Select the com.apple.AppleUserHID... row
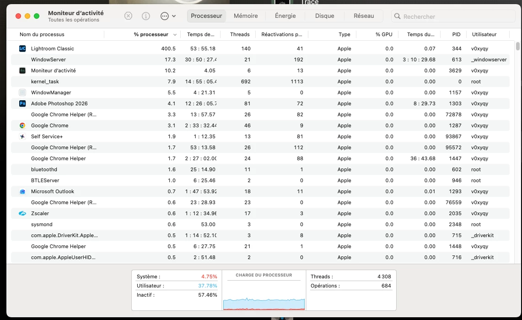Viewport: 522px width, 320px height. 260,257
